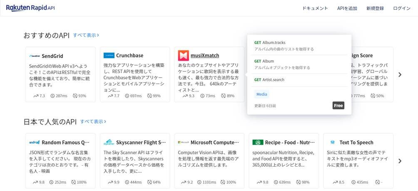Click musiXmatch latency clock icon 73ms
Viewport: 418px width, 191px height.
pyautogui.click(x=203, y=96)
